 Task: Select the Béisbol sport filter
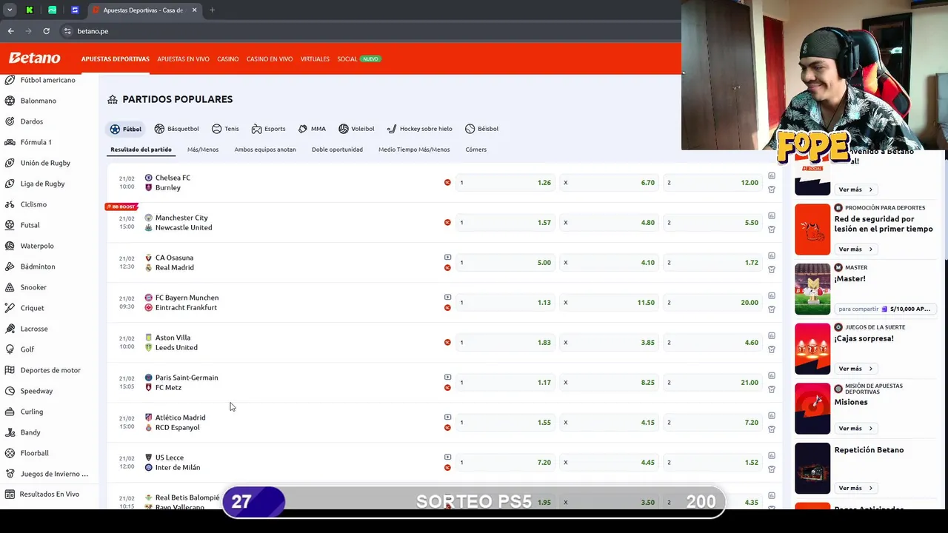pos(481,129)
